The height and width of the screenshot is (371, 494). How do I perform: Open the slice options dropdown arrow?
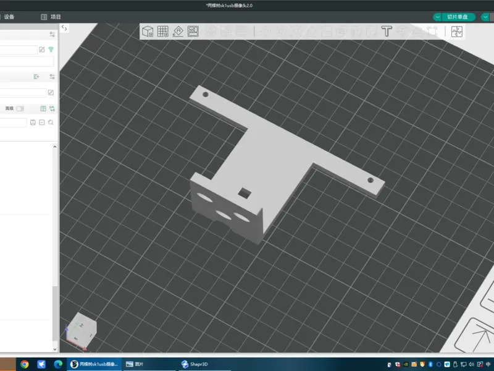click(x=437, y=17)
